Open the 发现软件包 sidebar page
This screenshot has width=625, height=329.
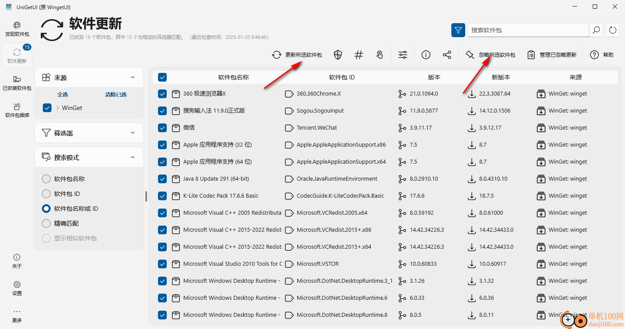(x=17, y=29)
